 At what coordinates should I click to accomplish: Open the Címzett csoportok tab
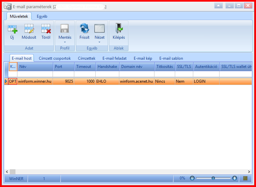(x=55, y=58)
